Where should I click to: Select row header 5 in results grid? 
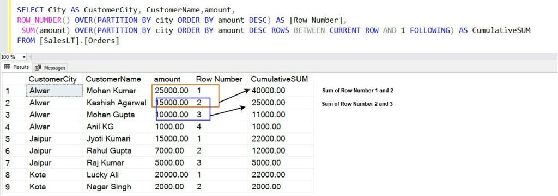coord(14,139)
